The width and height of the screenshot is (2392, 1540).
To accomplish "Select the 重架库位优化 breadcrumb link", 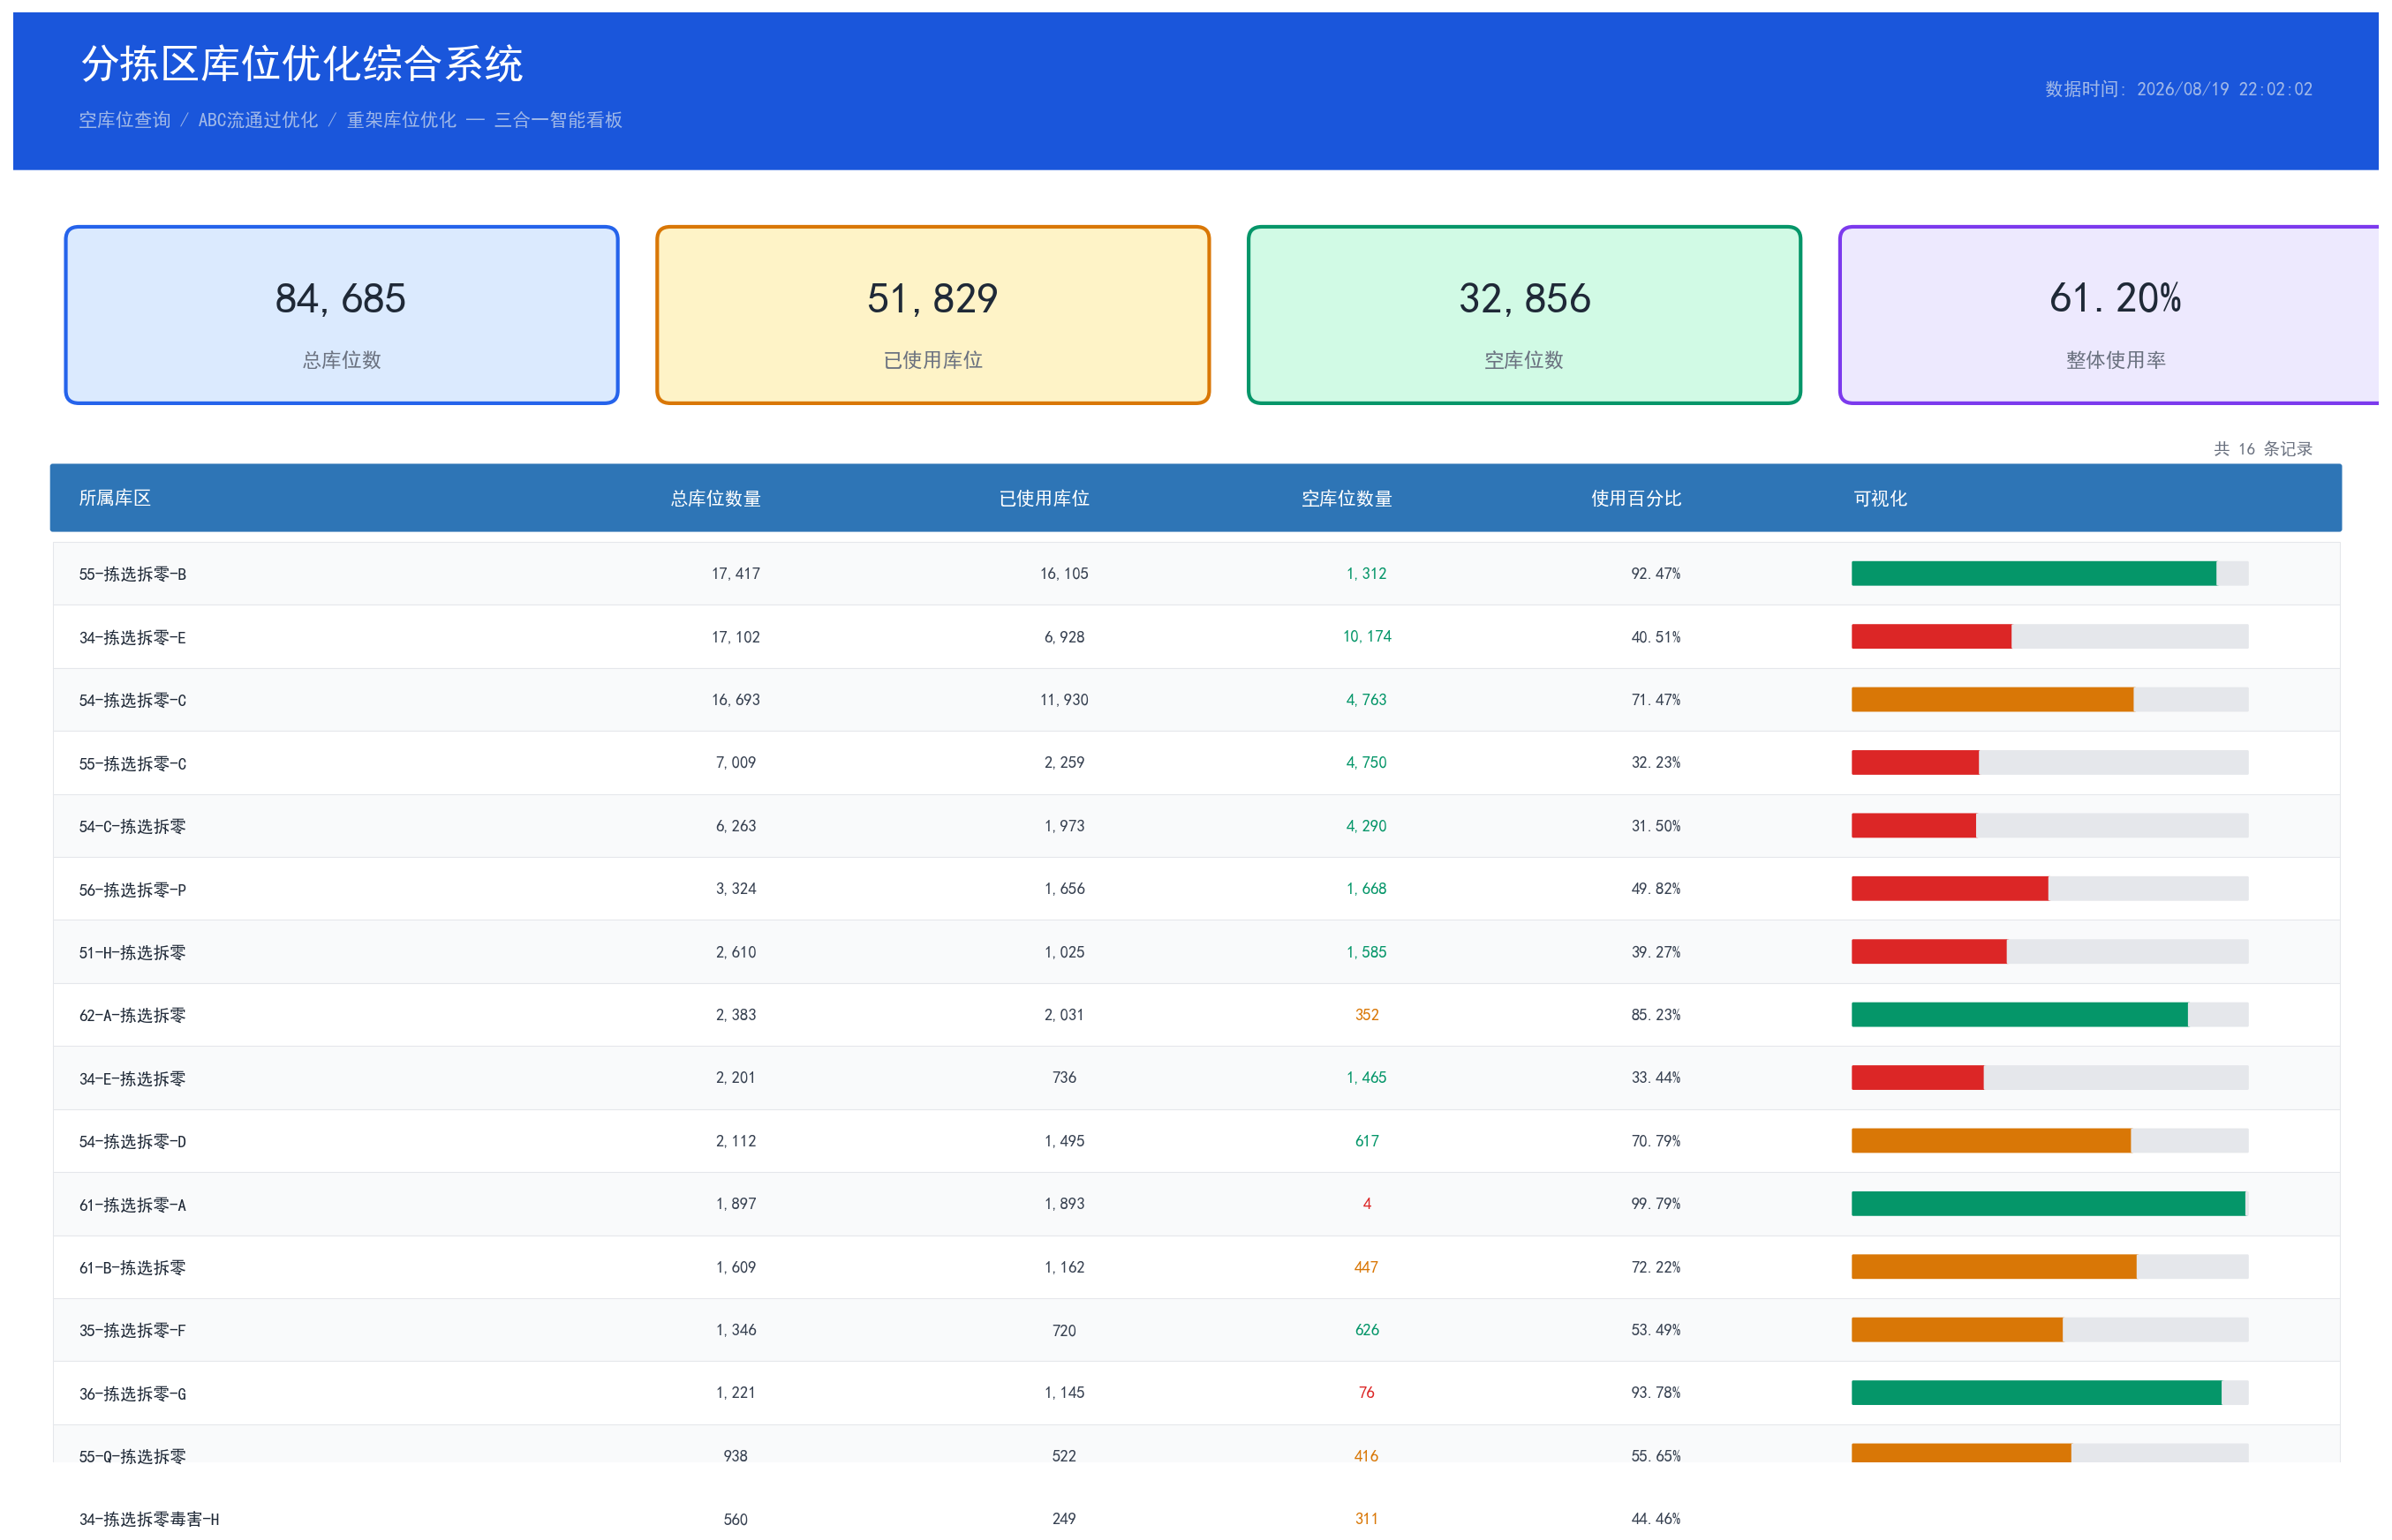I will [401, 120].
